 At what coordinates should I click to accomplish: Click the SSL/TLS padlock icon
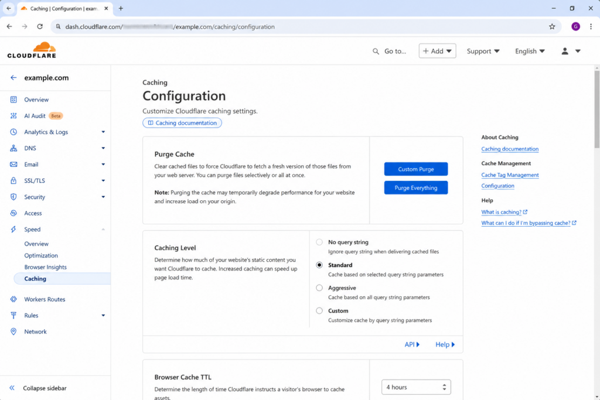click(13, 180)
